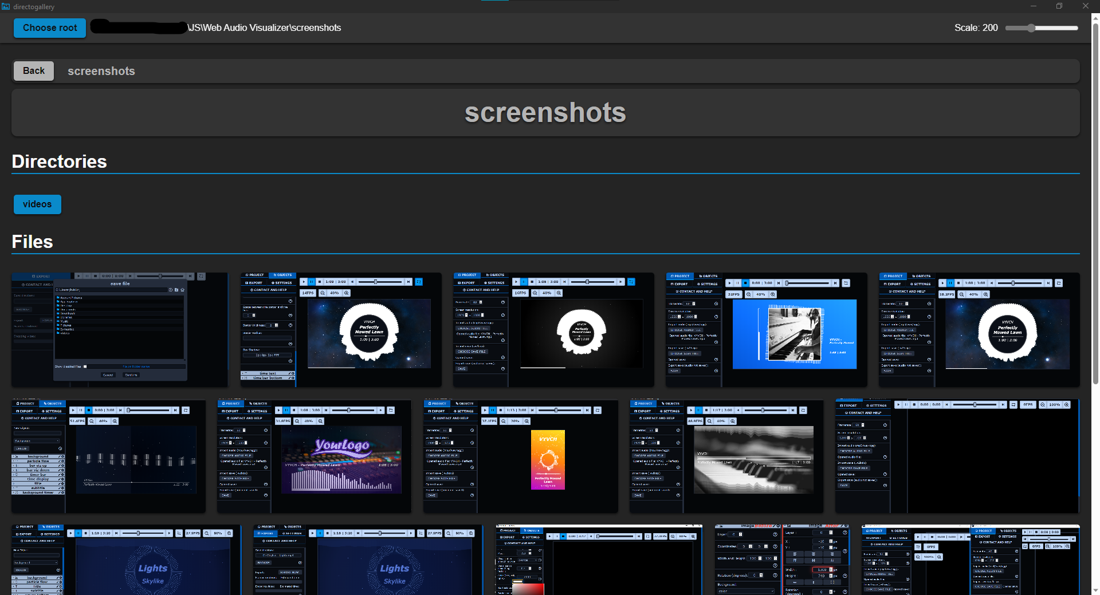Click the Scale: 200 value text
1100x595 pixels.
tap(976, 27)
